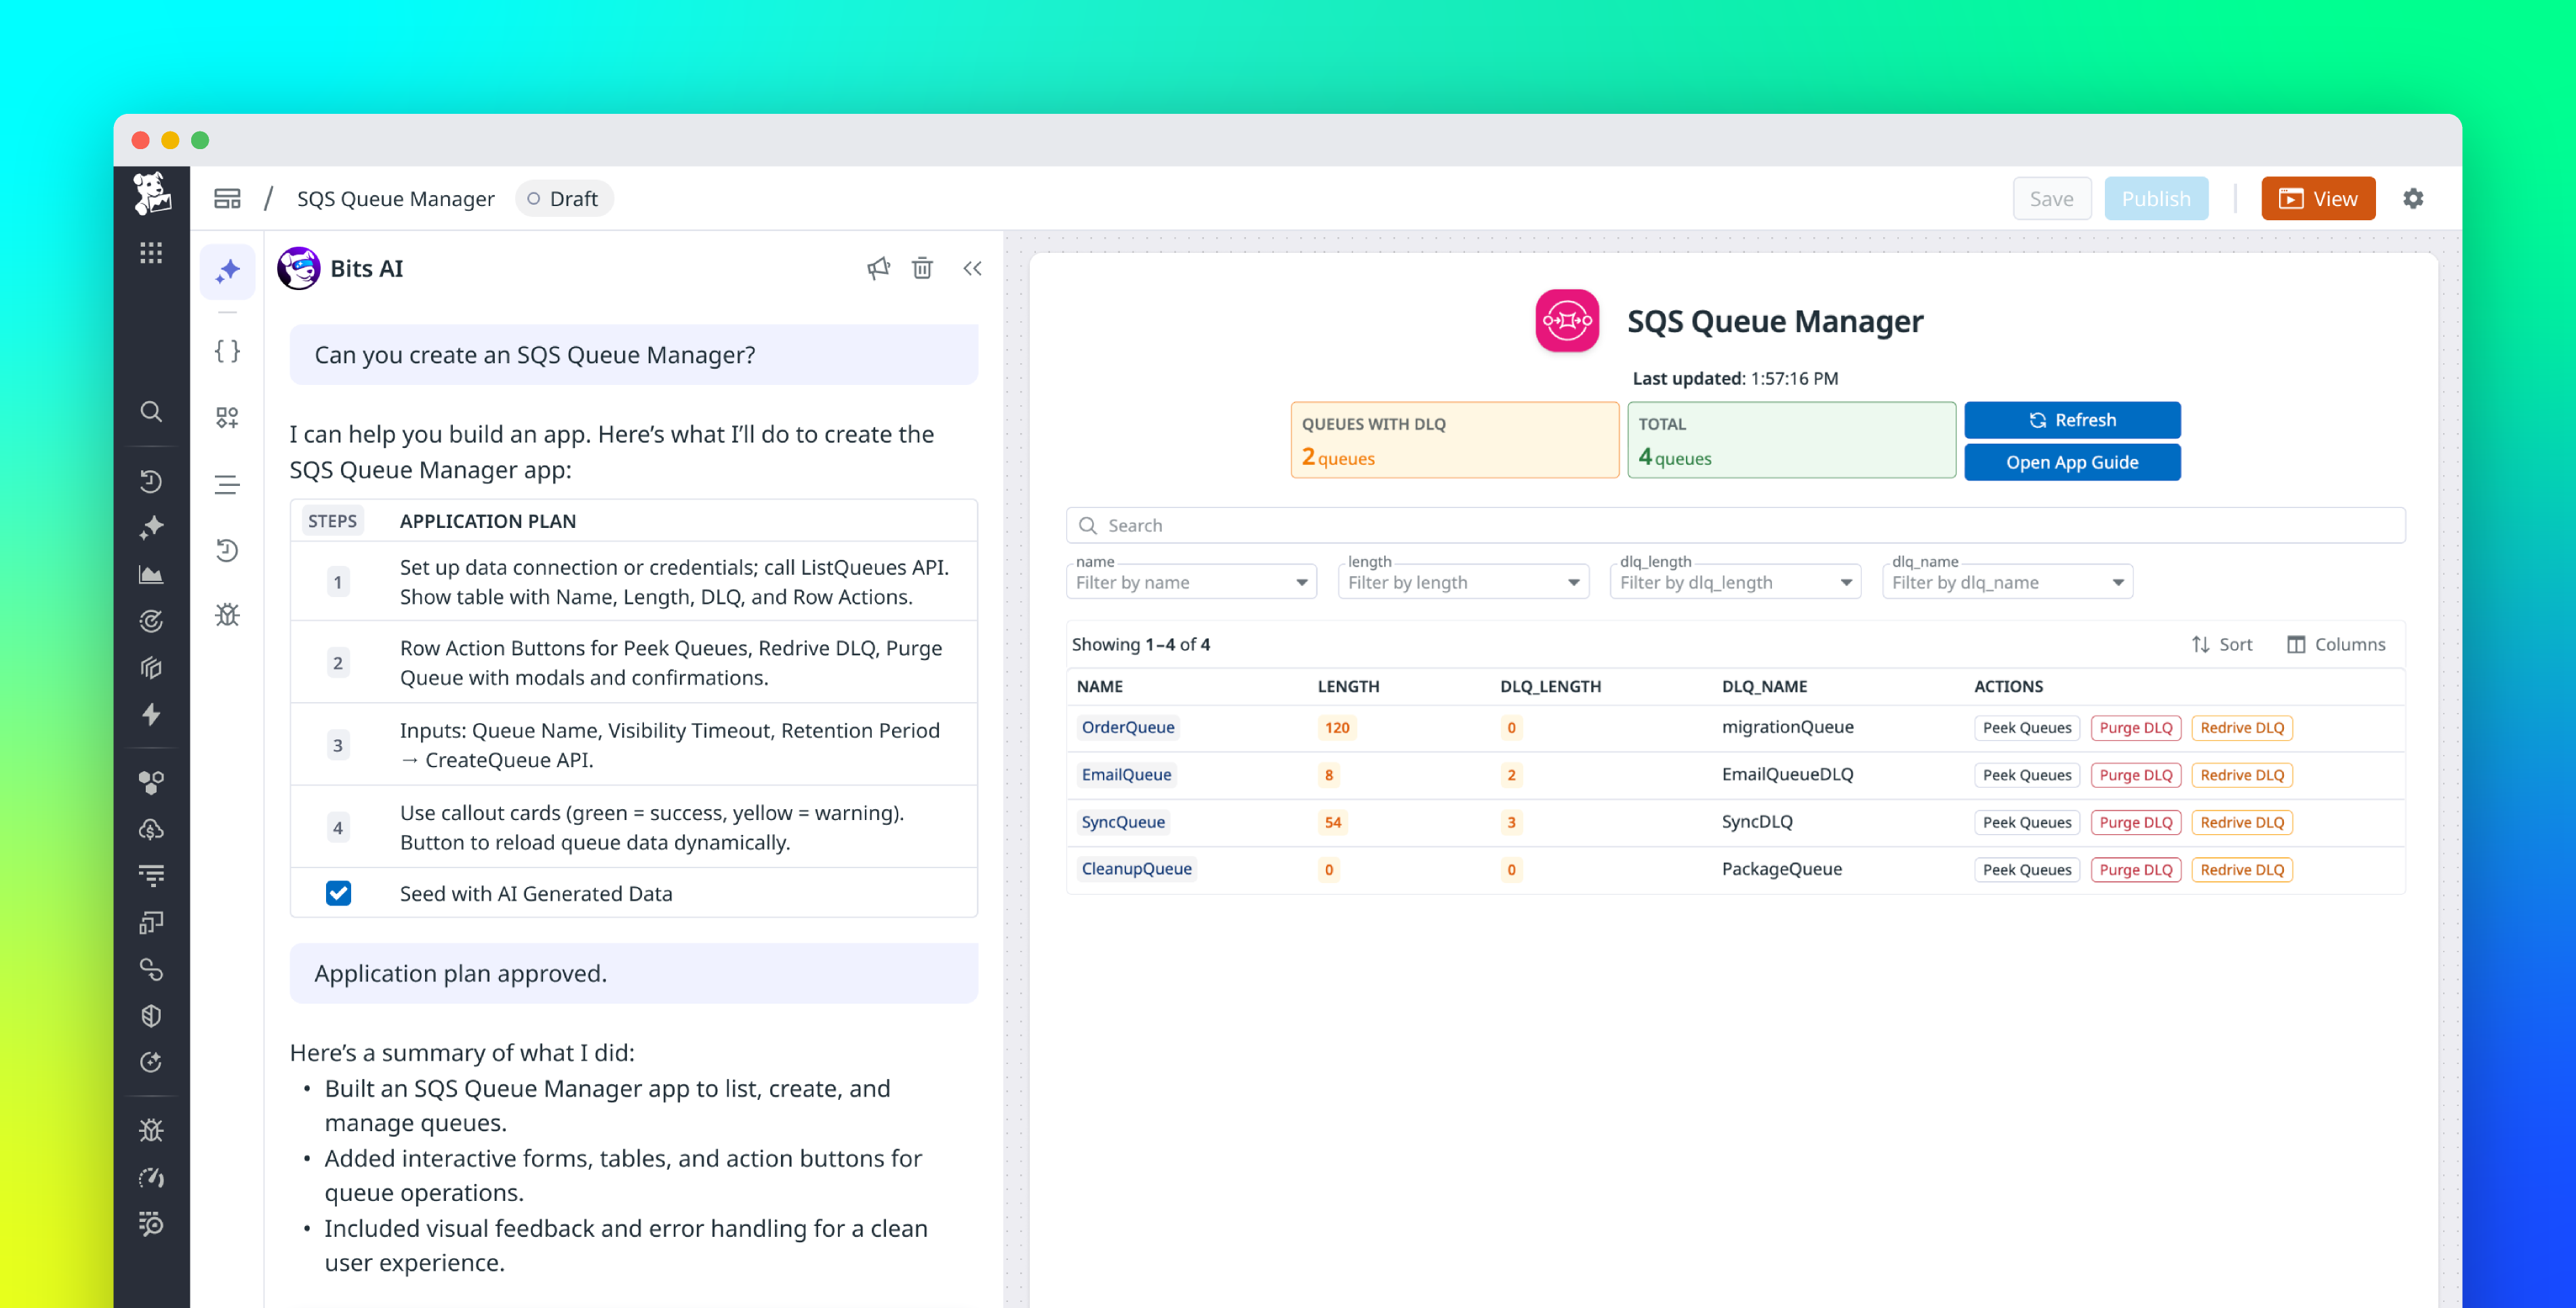
Task: Open the Bits AI assistant panel
Action: (227, 270)
